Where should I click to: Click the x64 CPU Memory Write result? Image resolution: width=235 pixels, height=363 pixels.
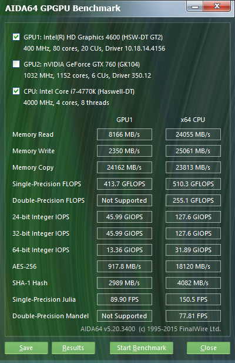pos(193,151)
